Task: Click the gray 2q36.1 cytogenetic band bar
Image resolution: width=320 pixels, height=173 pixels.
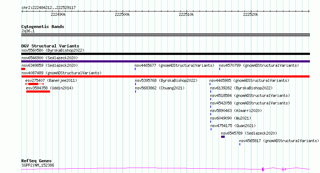Action: pyautogui.click(x=165, y=35)
